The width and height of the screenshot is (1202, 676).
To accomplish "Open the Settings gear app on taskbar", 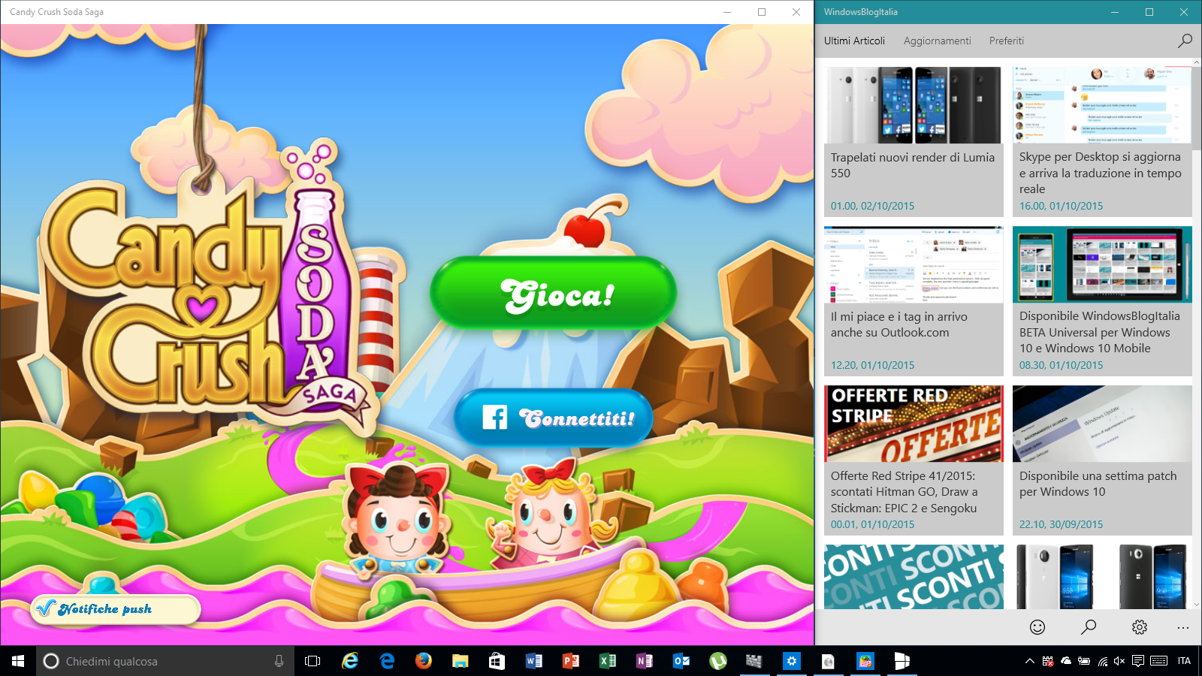I will [791, 661].
